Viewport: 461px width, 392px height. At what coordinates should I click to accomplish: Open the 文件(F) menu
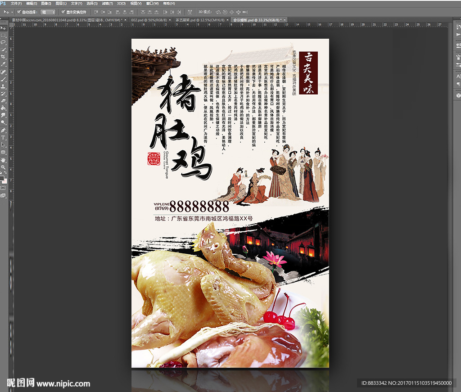click(x=16, y=4)
